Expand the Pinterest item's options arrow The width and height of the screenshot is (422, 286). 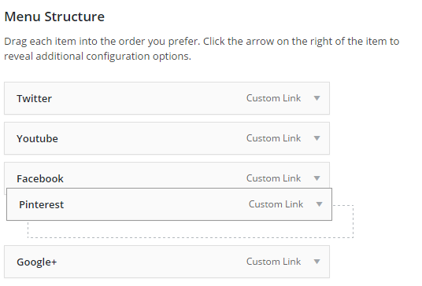pos(319,204)
